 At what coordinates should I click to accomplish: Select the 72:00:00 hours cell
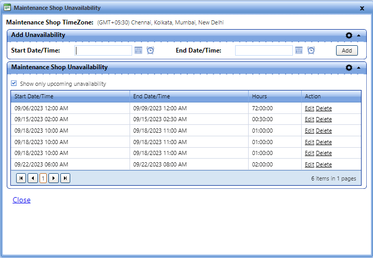click(275, 108)
